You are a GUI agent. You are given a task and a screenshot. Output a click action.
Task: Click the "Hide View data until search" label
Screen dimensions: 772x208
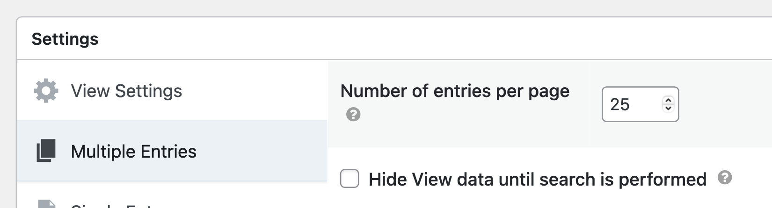click(537, 180)
